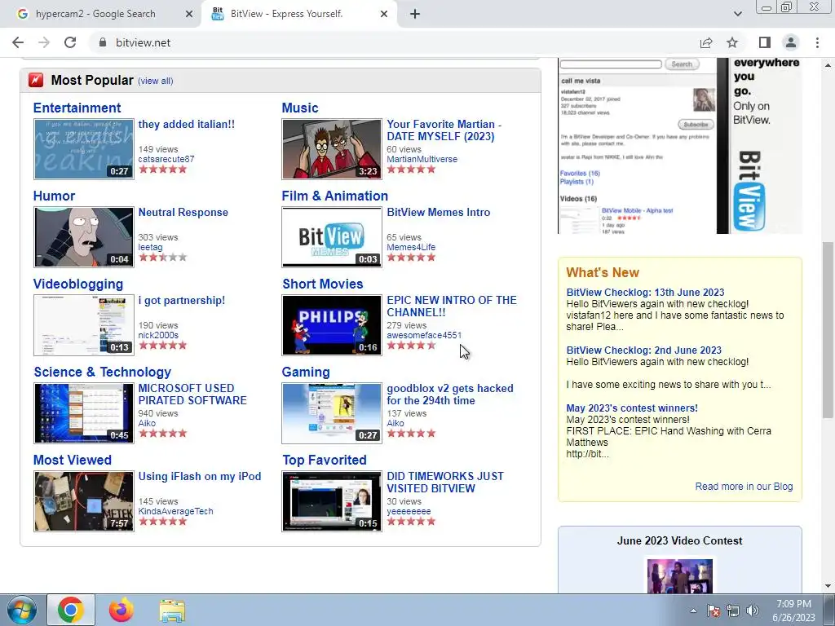The image size is (835, 626).
Task: Open the Chrome three-dot menu
Action: (x=817, y=42)
